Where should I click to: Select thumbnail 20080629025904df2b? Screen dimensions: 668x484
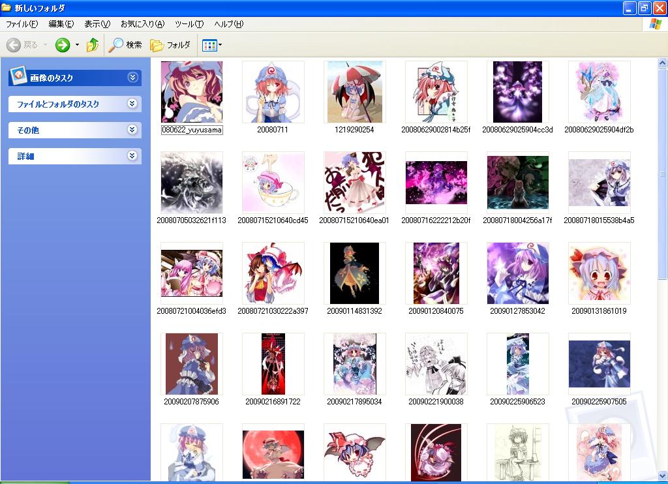[600, 92]
